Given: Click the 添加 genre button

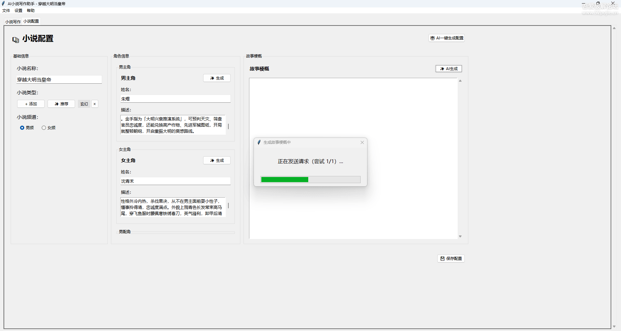Looking at the screenshot, I should 31,104.
